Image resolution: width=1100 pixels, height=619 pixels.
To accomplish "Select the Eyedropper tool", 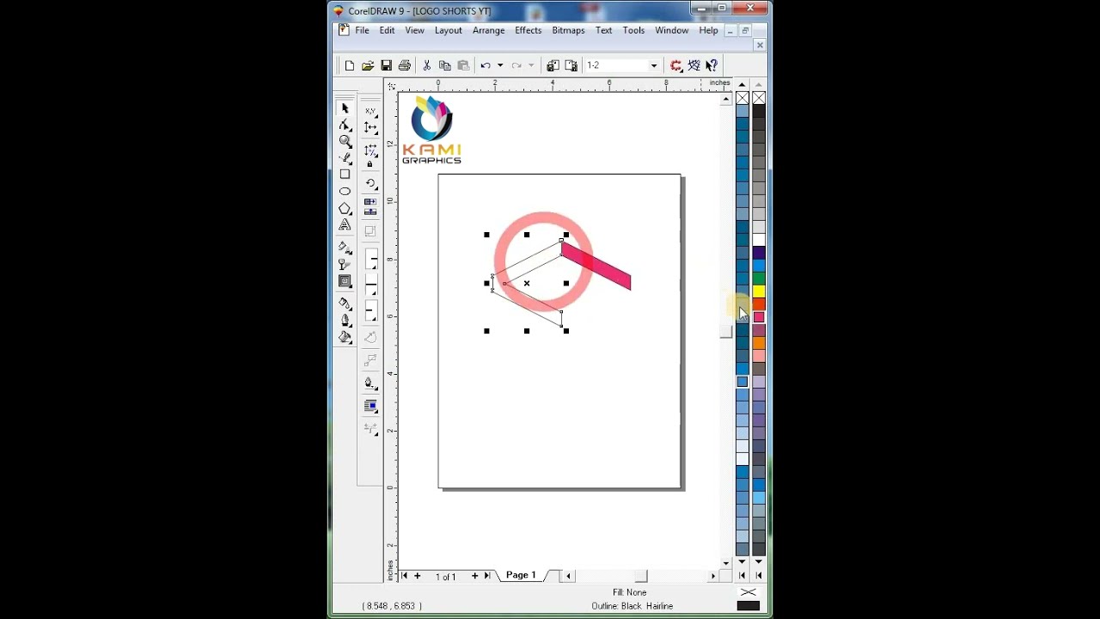I will [345, 303].
